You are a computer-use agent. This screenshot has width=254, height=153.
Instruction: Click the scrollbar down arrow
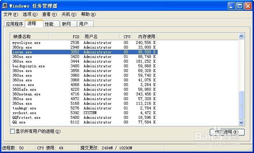point(241,122)
